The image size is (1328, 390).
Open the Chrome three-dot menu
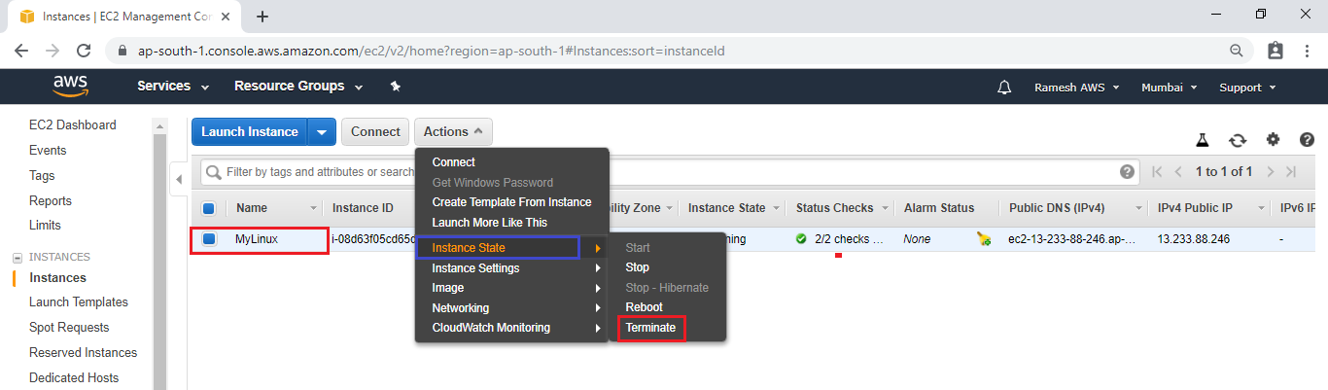coord(1308,51)
